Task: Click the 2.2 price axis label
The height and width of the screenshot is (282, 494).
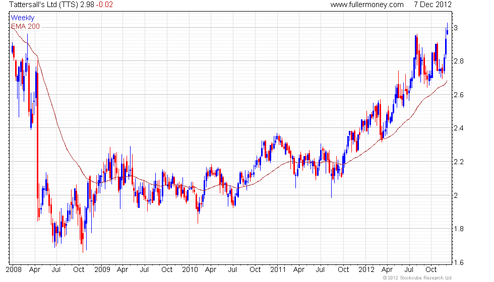Action: [x=459, y=162]
